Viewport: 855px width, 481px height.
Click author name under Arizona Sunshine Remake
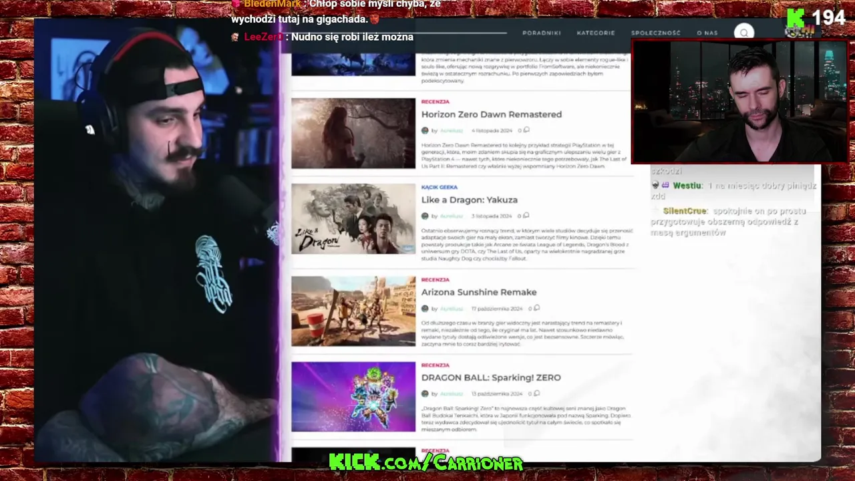[452, 309]
